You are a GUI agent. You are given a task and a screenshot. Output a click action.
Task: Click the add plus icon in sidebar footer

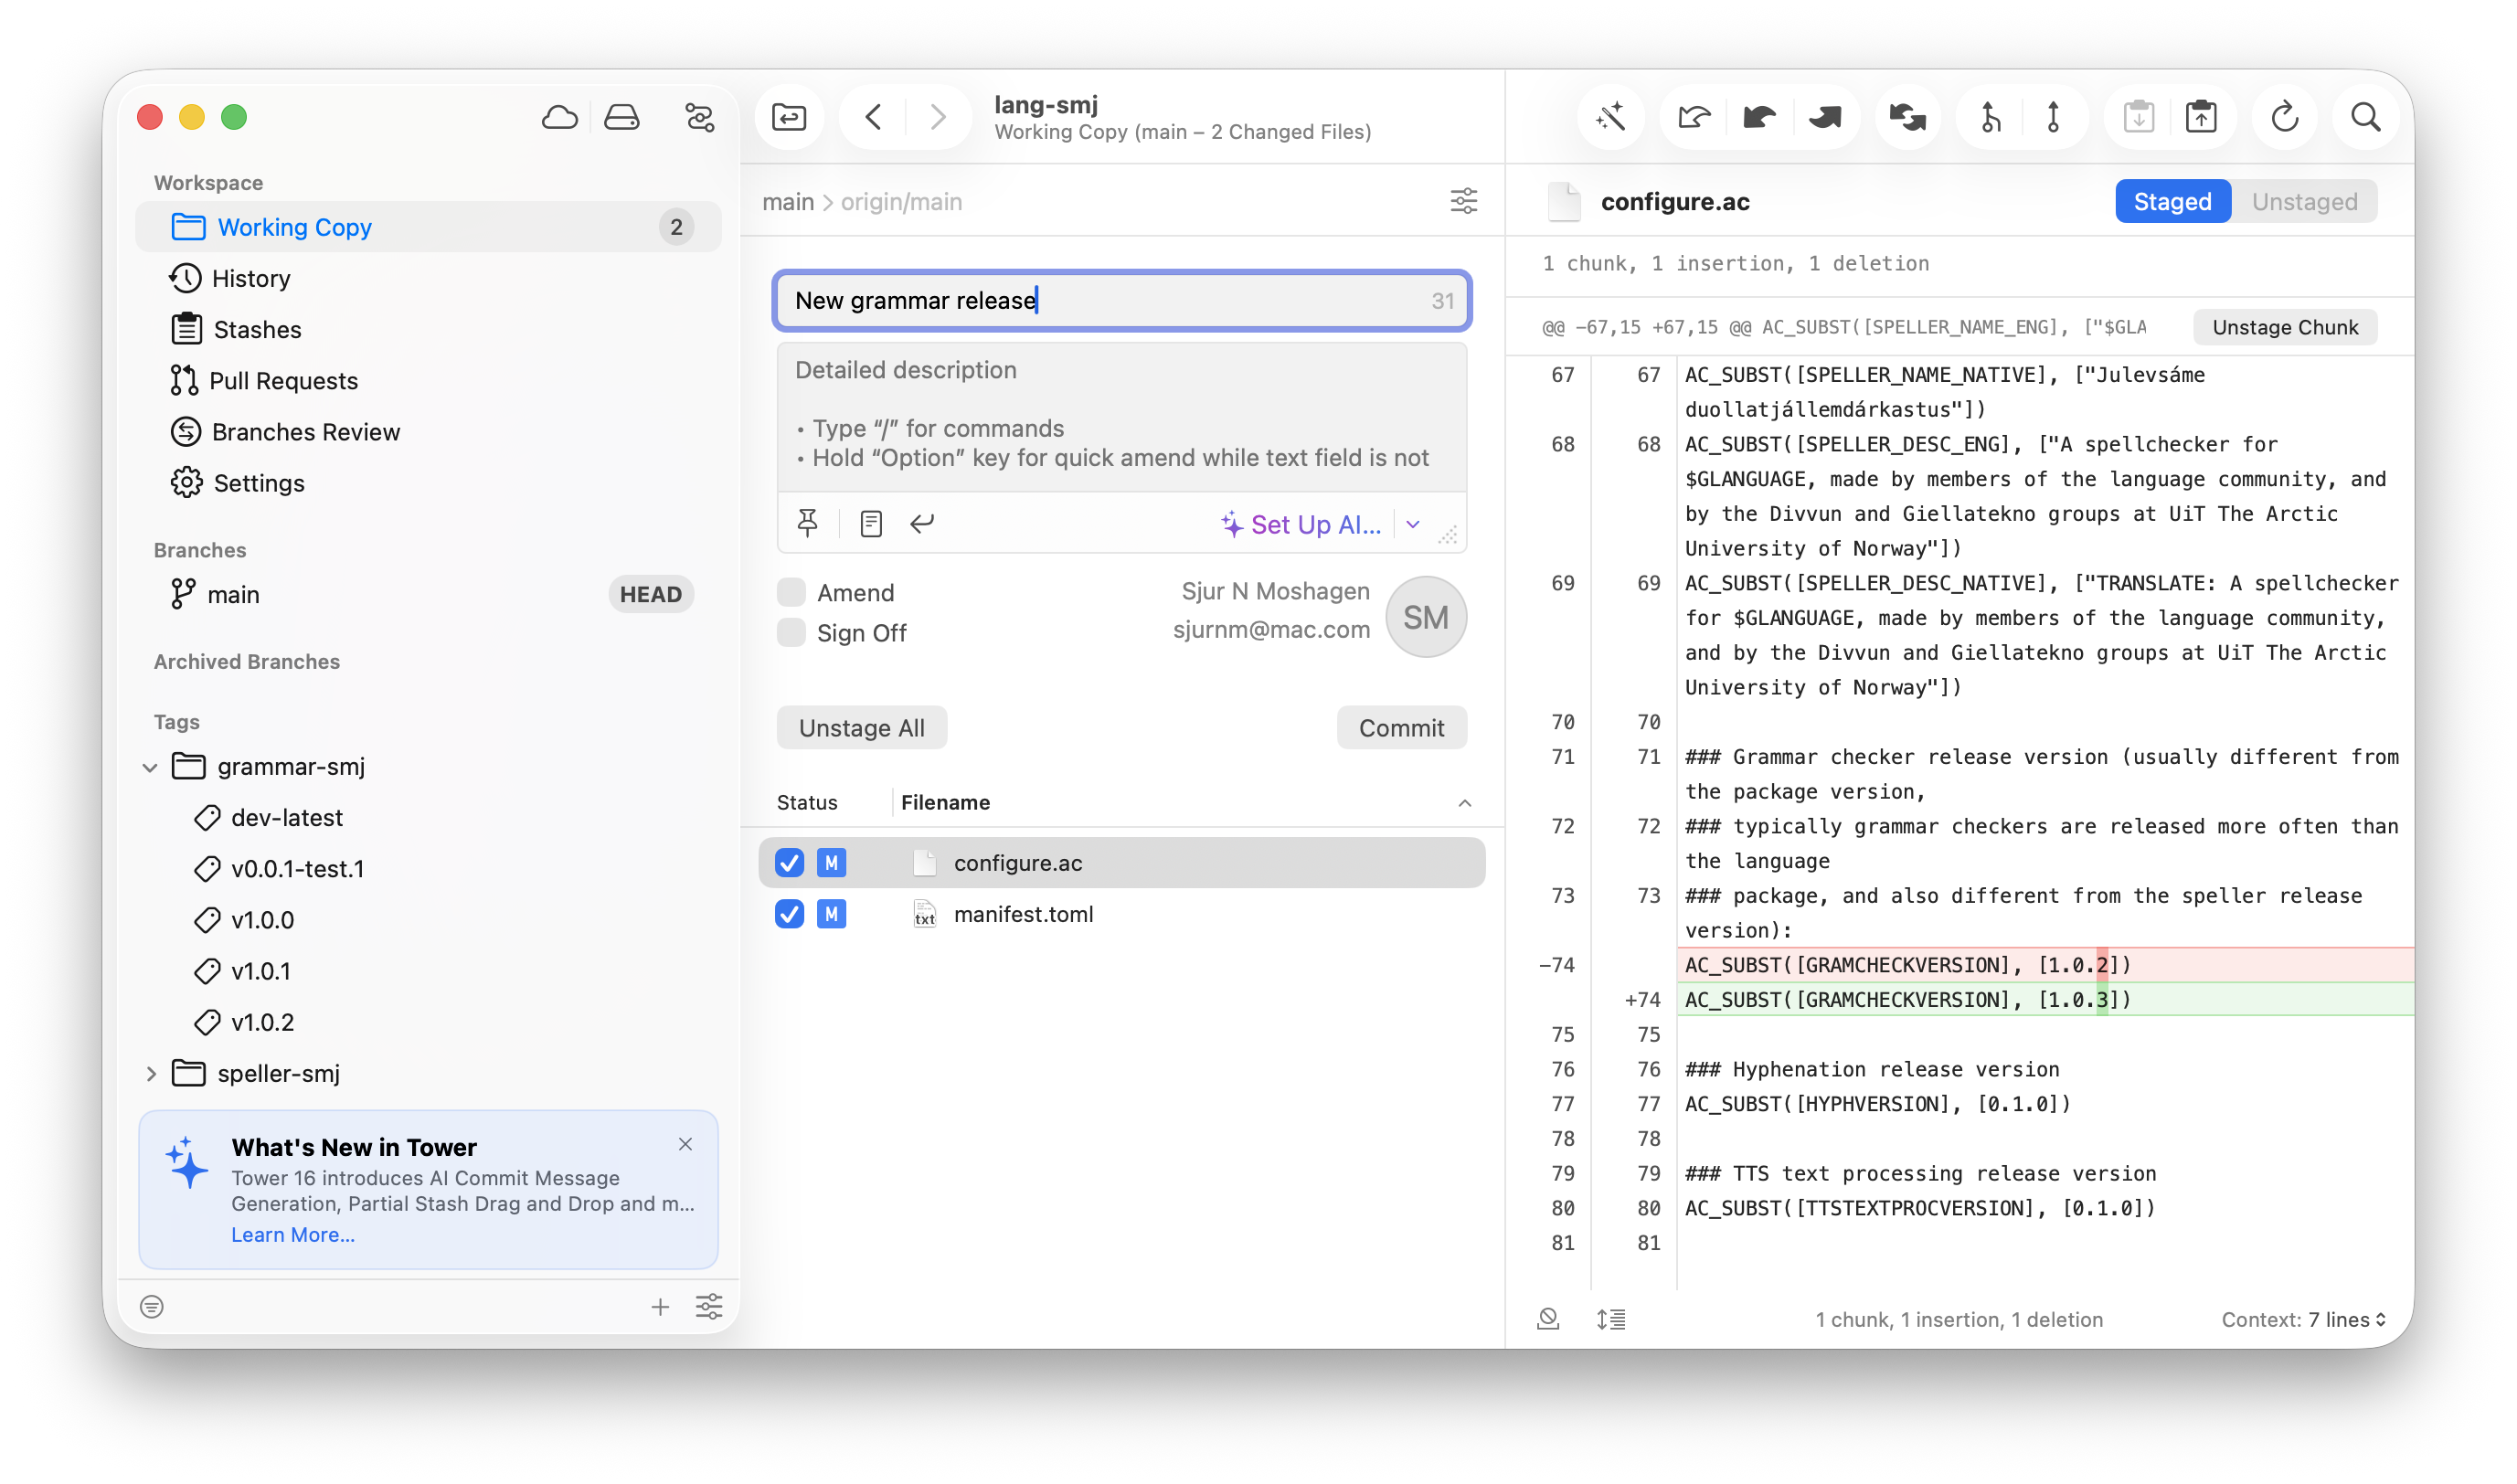point(660,1307)
